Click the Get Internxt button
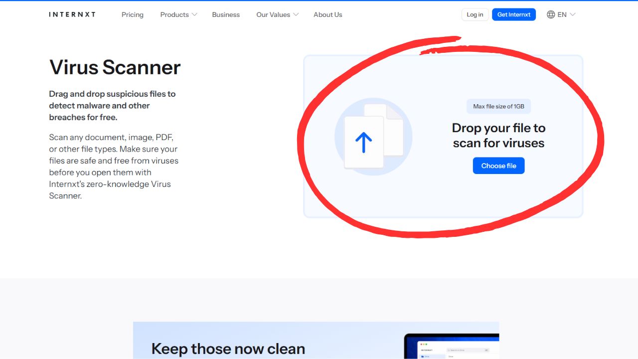The image size is (638, 359). (514, 14)
